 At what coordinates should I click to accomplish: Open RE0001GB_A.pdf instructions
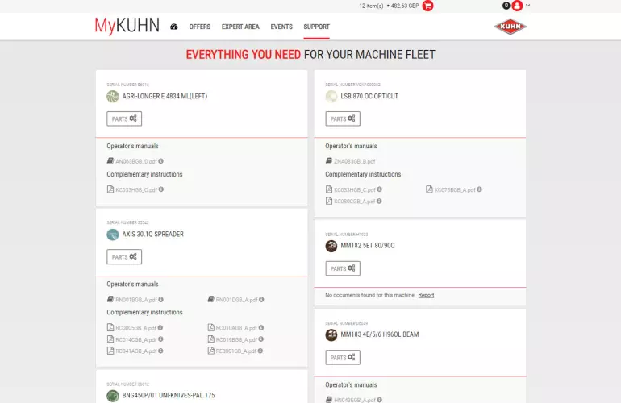click(x=236, y=351)
